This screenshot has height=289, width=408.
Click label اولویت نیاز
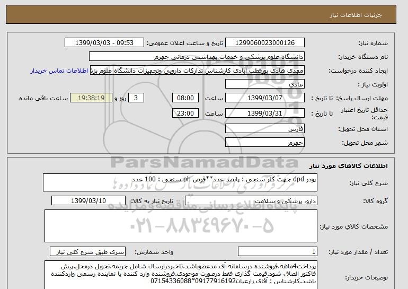[372, 85]
